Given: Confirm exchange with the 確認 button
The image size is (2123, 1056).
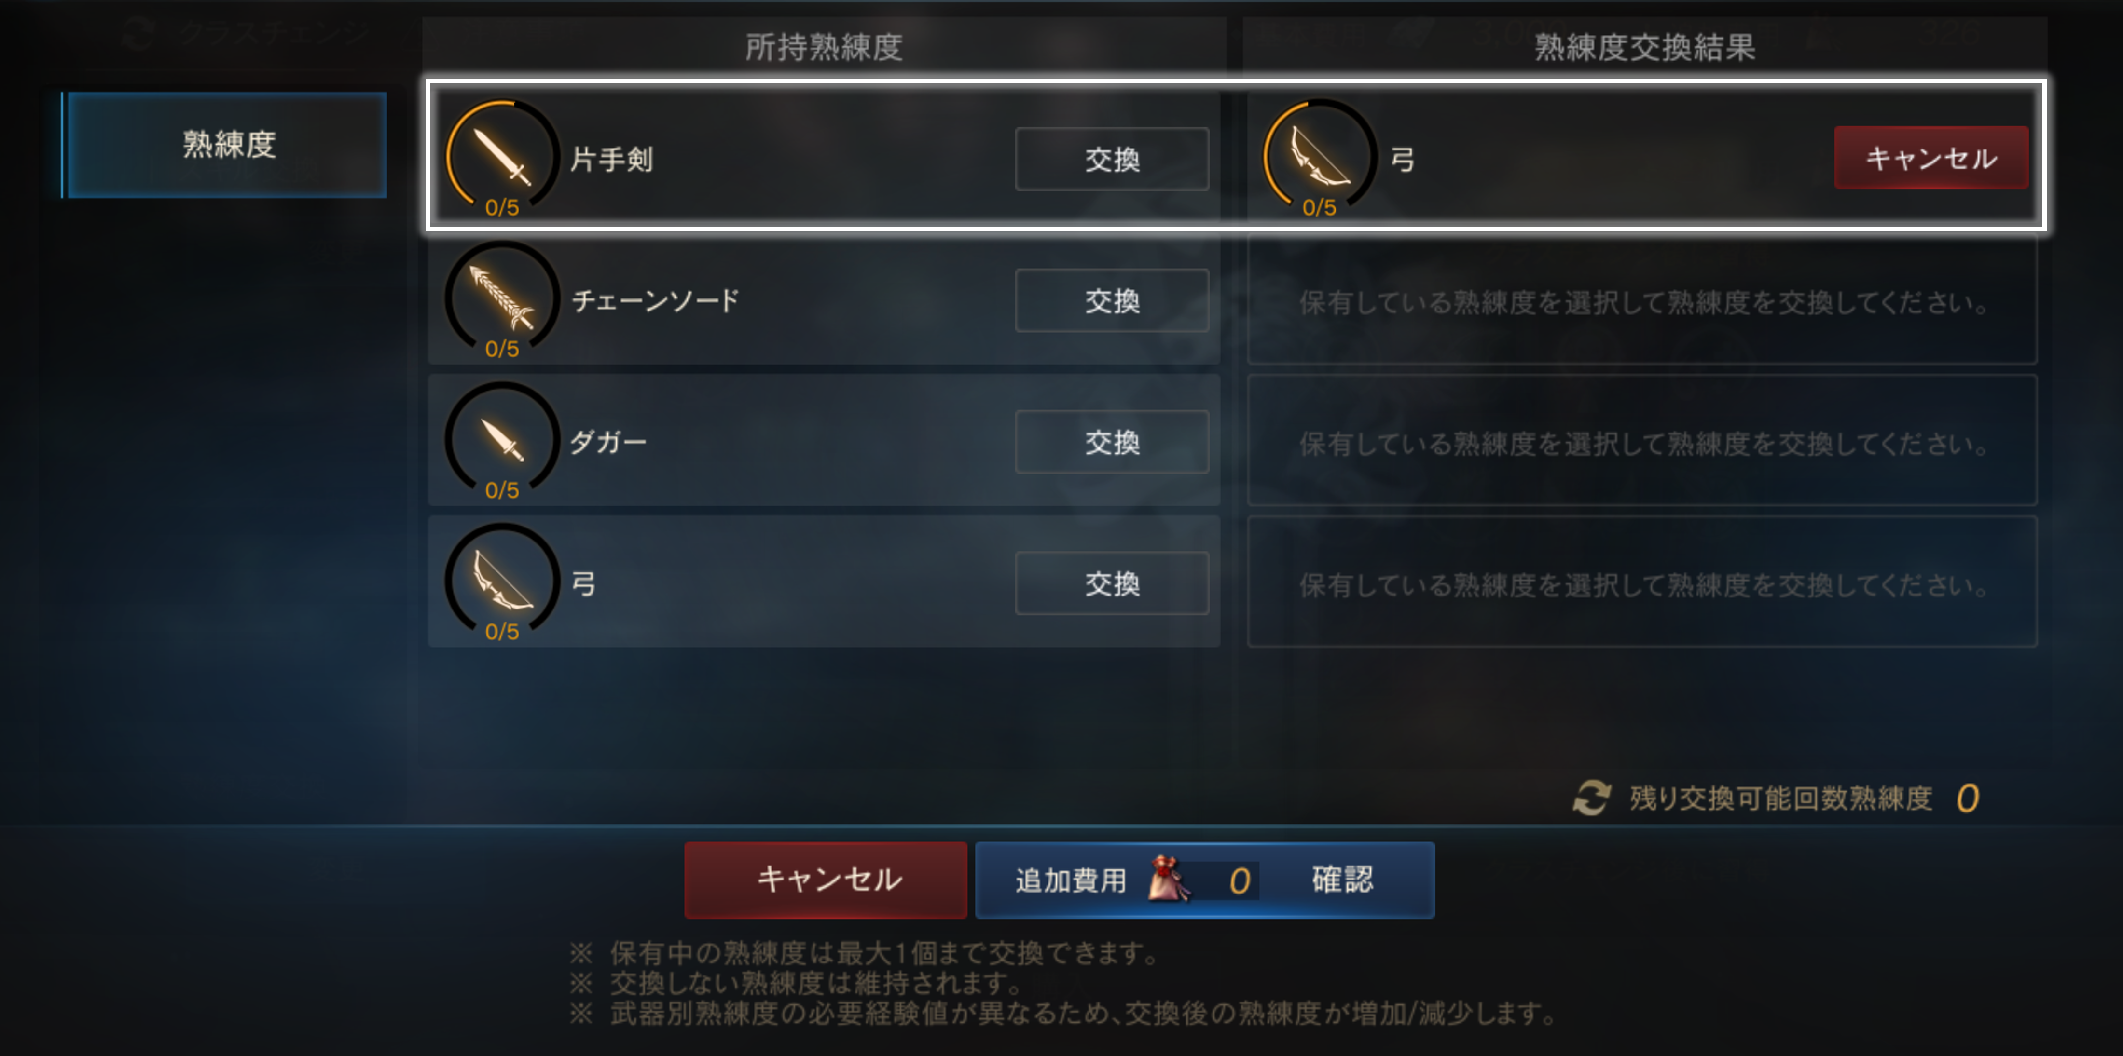Looking at the screenshot, I should tap(1205, 880).
